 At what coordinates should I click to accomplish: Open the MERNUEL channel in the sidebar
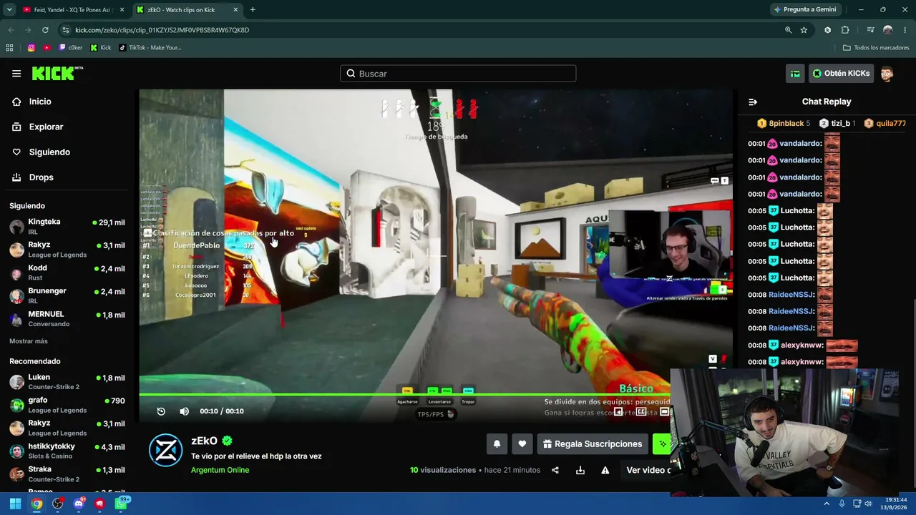[67, 319]
